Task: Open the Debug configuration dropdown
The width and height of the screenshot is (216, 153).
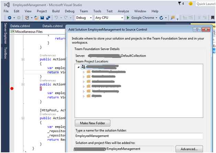Action: pos(84,18)
